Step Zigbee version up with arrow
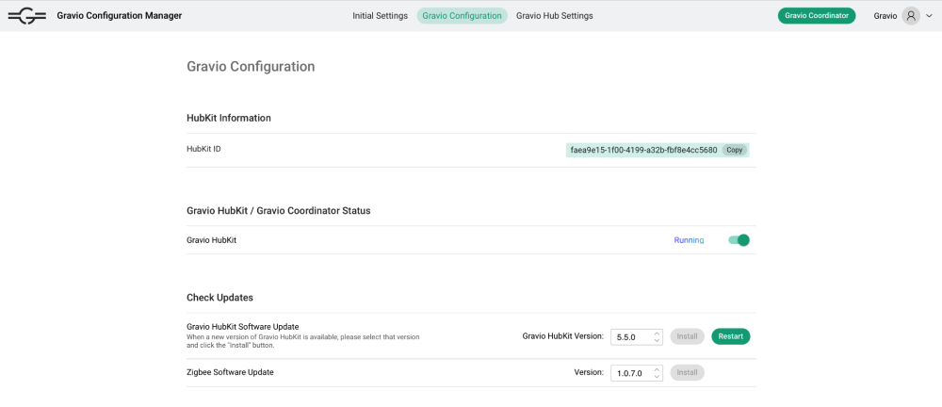The height and width of the screenshot is (407, 942). [x=657, y=368]
